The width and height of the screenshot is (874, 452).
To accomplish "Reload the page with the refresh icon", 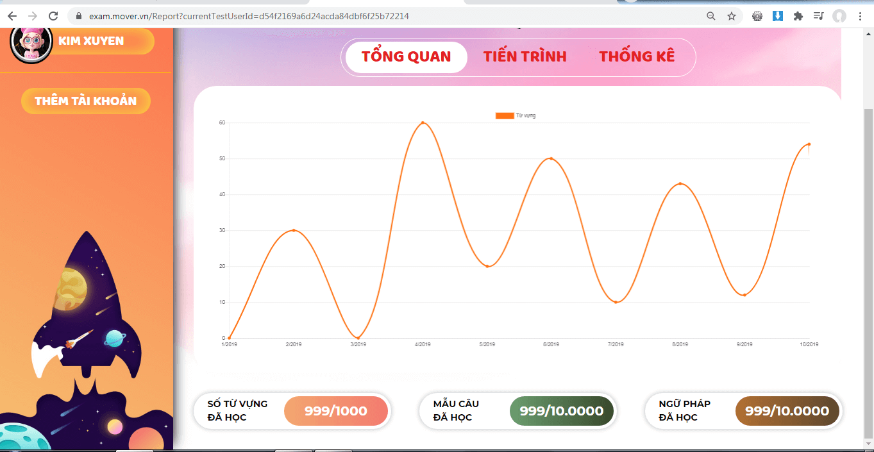I will pos(53,16).
